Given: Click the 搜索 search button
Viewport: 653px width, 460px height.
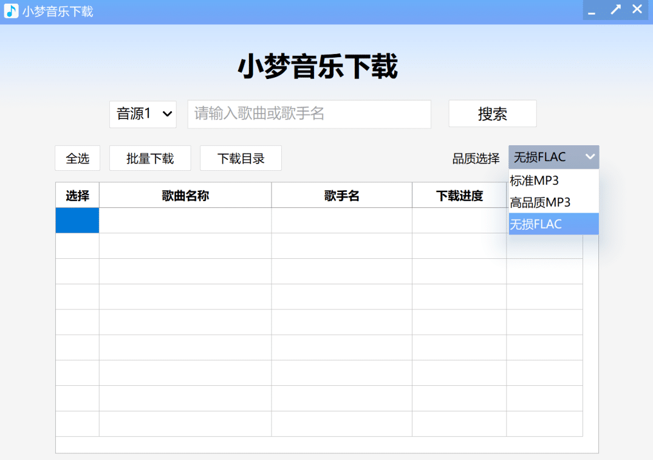Looking at the screenshot, I should 492,114.
